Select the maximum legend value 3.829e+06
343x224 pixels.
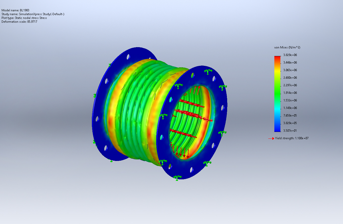(x=290, y=55)
